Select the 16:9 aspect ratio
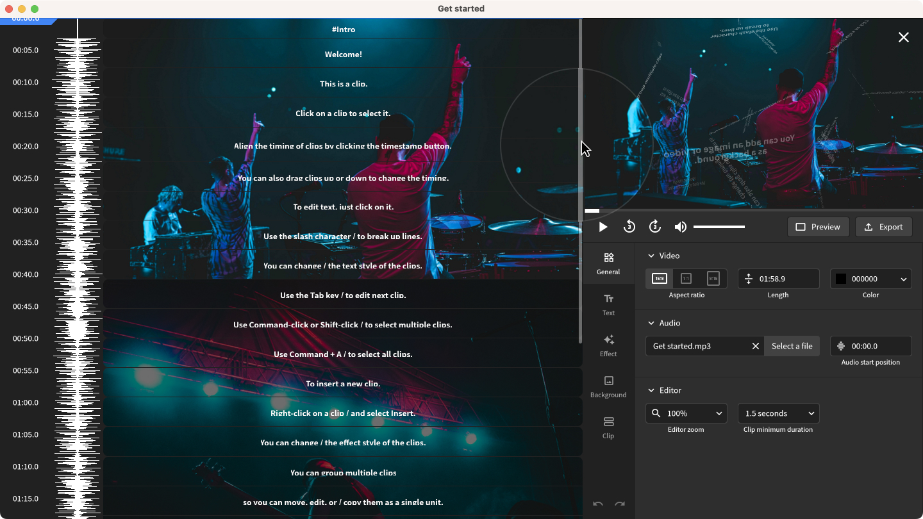This screenshot has width=923, height=519. (659, 279)
